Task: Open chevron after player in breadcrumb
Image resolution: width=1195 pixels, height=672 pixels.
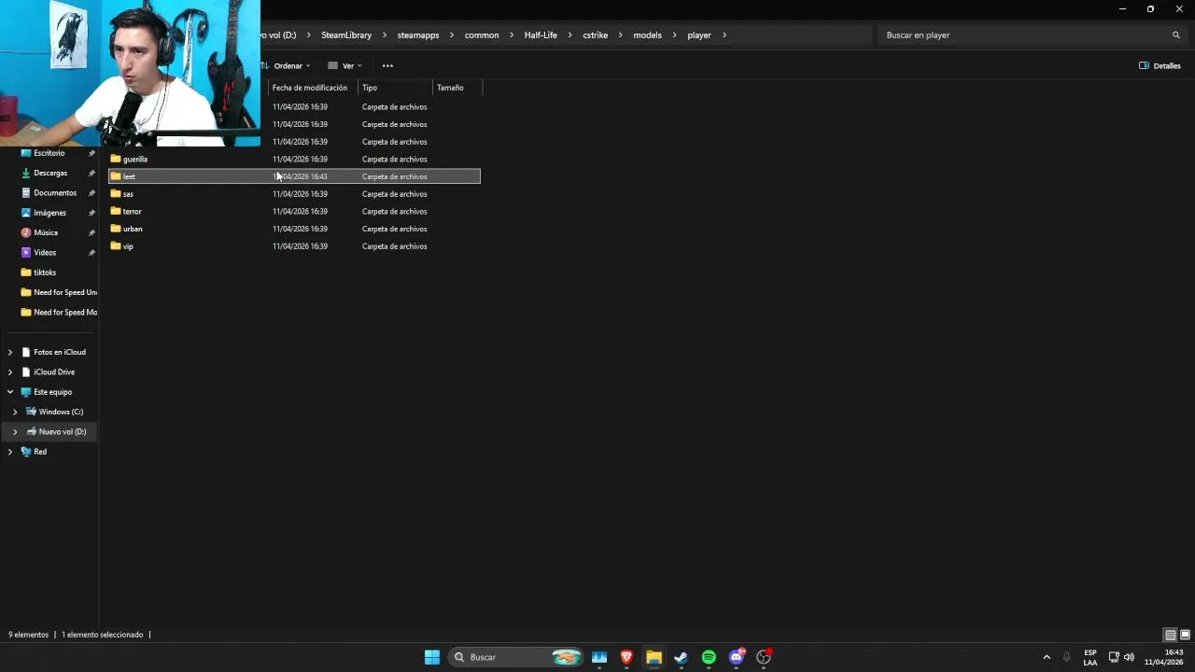Action: (x=724, y=35)
